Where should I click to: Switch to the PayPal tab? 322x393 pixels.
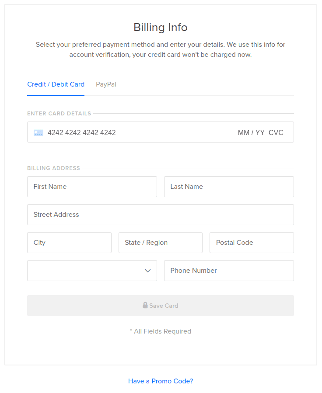tap(106, 84)
